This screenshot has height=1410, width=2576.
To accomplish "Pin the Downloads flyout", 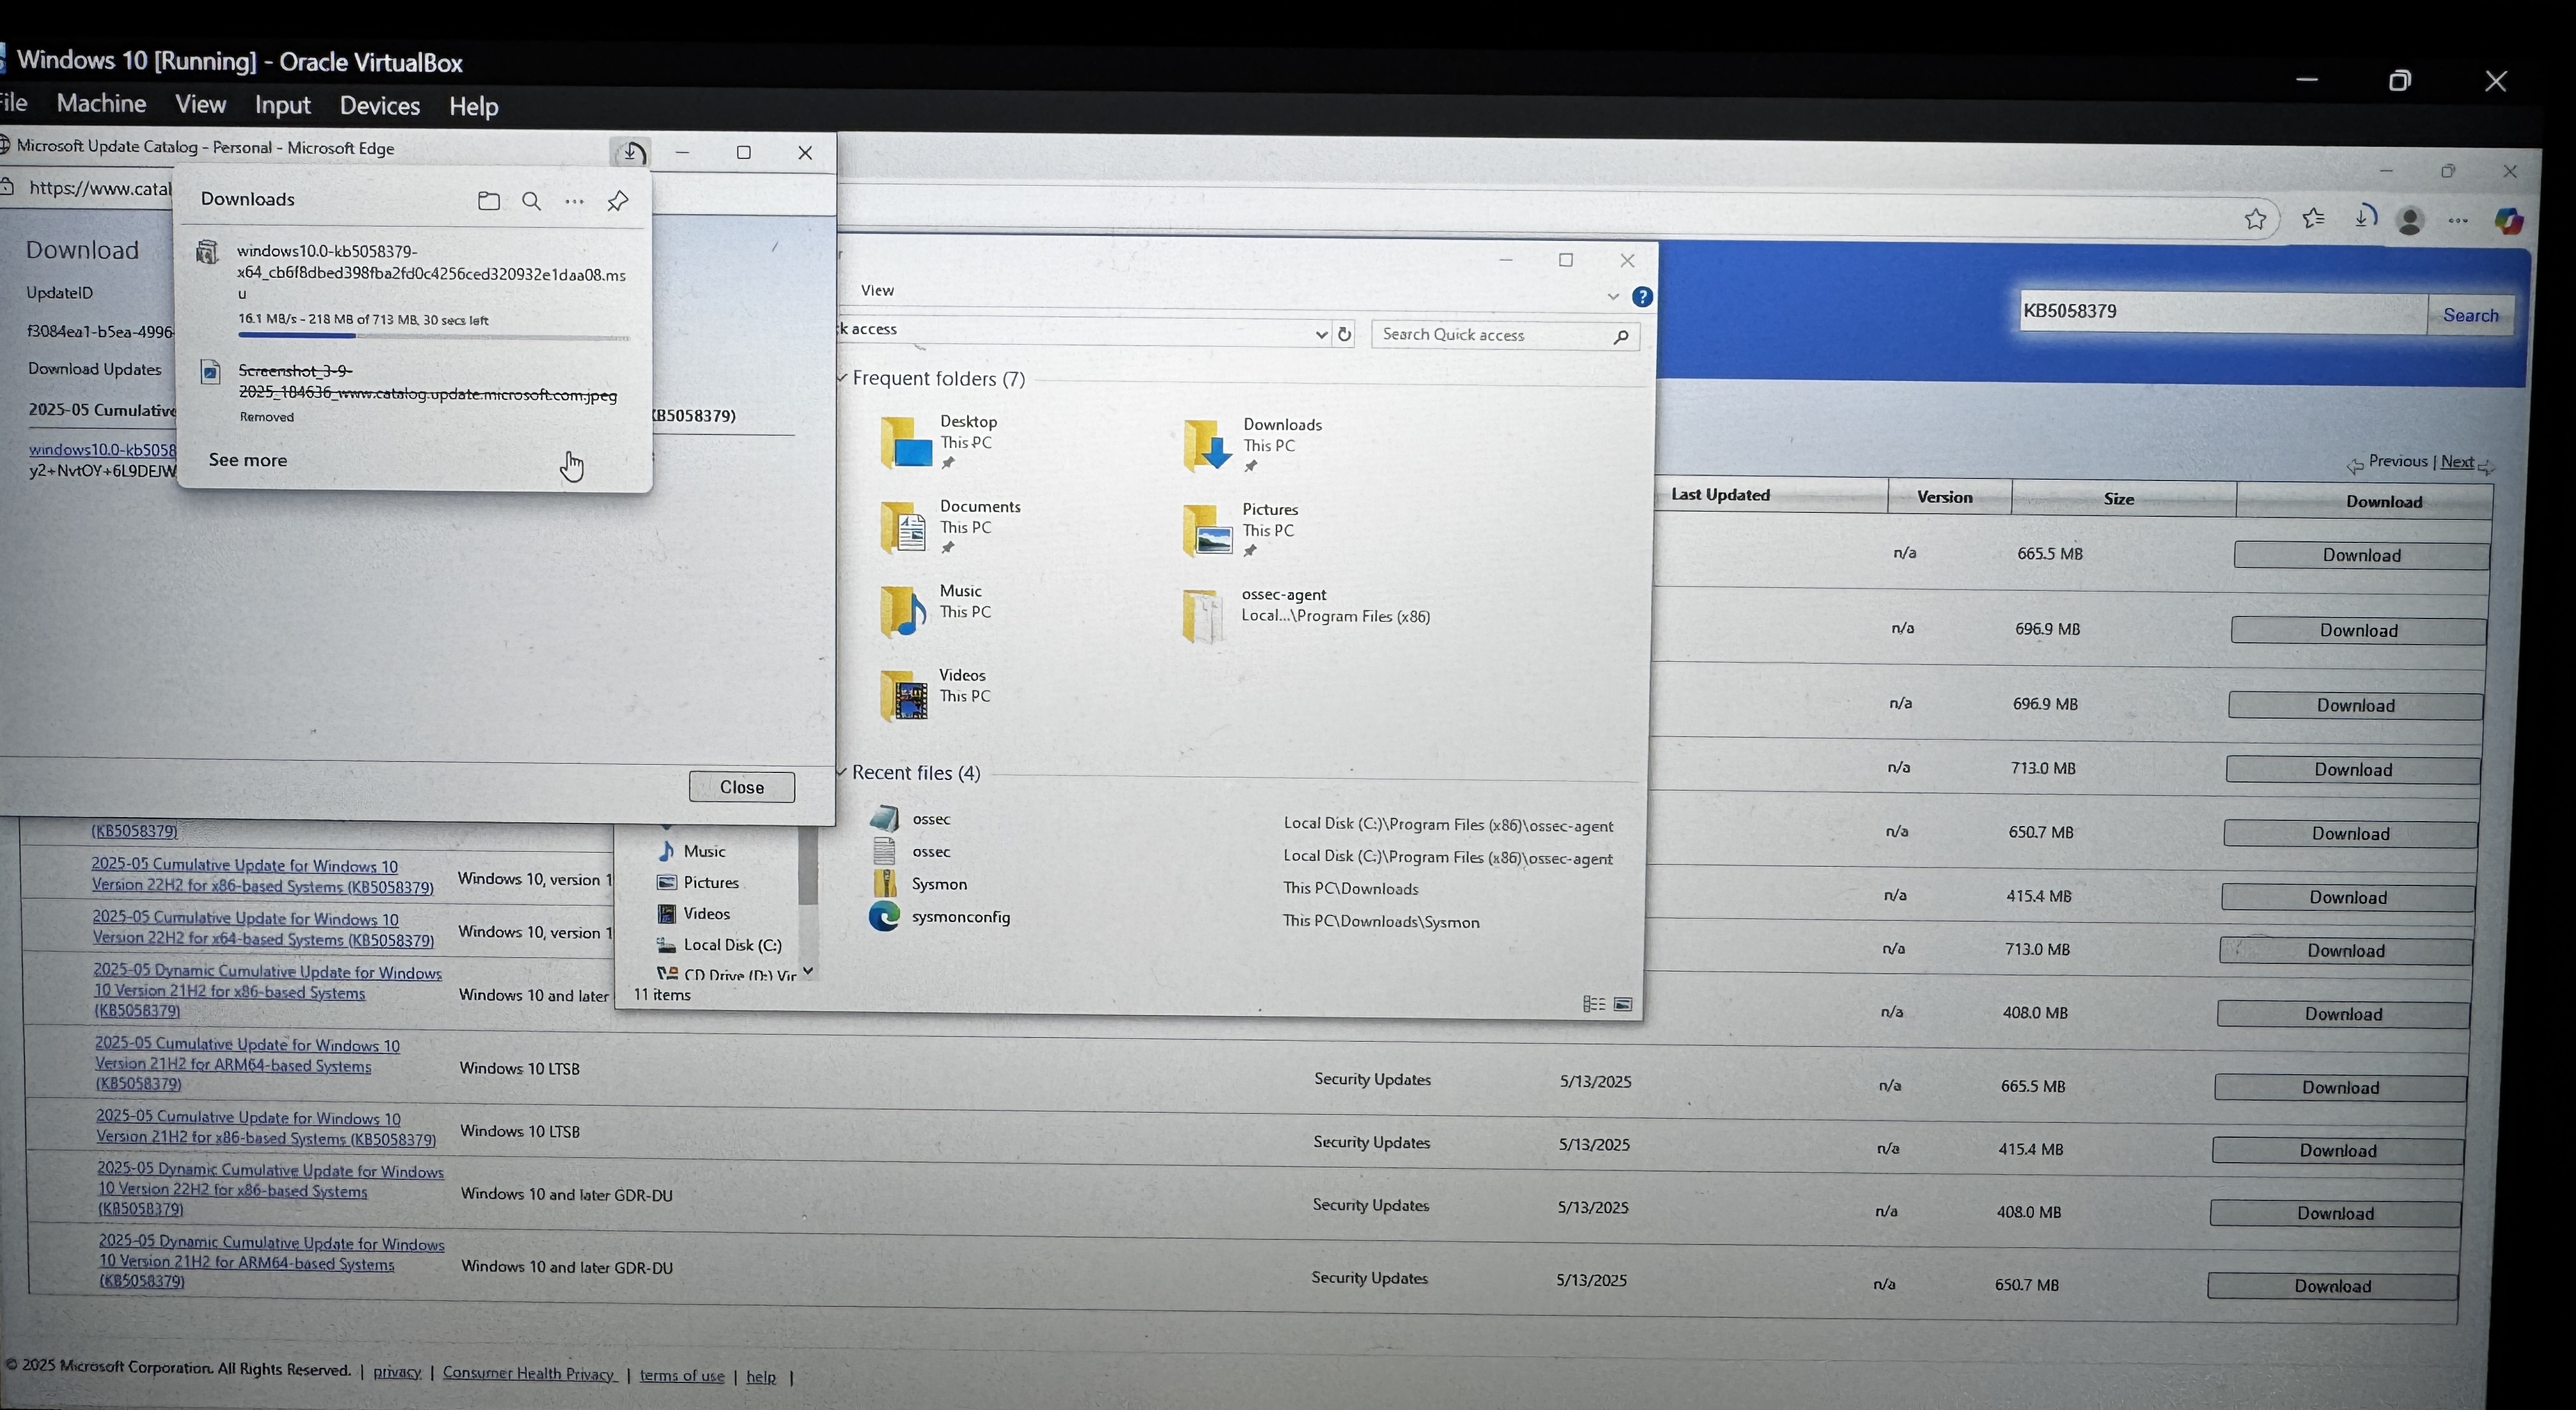I will (x=618, y=201).
